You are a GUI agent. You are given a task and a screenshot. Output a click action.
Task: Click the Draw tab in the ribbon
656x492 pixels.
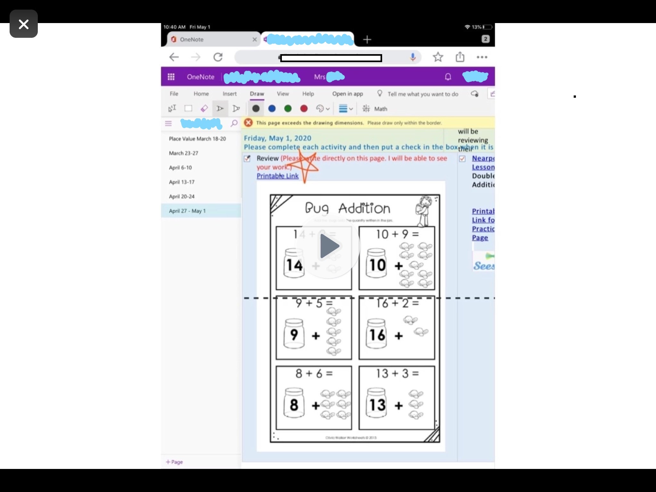pos(256,94)
